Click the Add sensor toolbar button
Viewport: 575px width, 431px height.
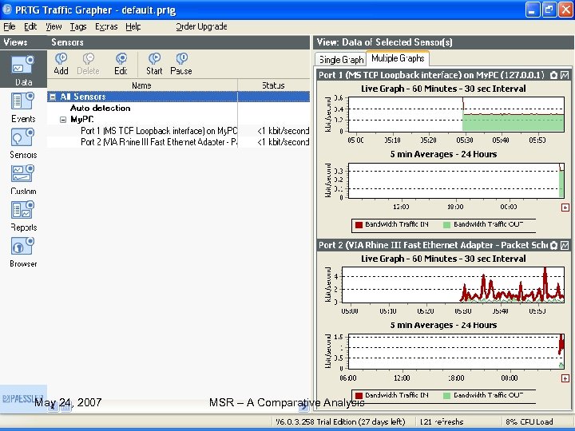click(x=61, y=64)
